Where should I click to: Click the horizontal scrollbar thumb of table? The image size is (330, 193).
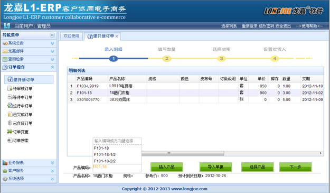tap(183, 153)
